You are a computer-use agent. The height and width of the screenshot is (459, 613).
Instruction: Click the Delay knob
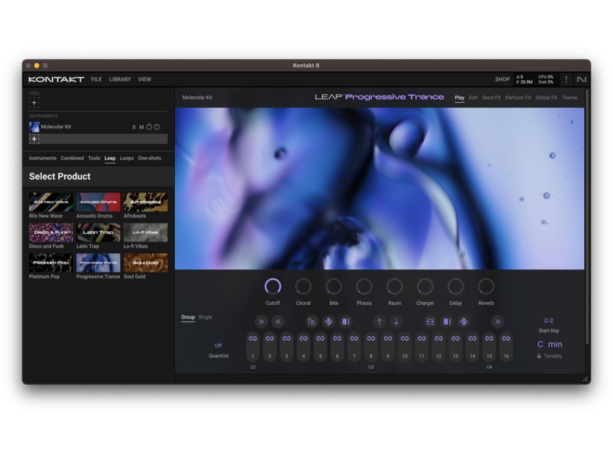[x=456, y=286]
